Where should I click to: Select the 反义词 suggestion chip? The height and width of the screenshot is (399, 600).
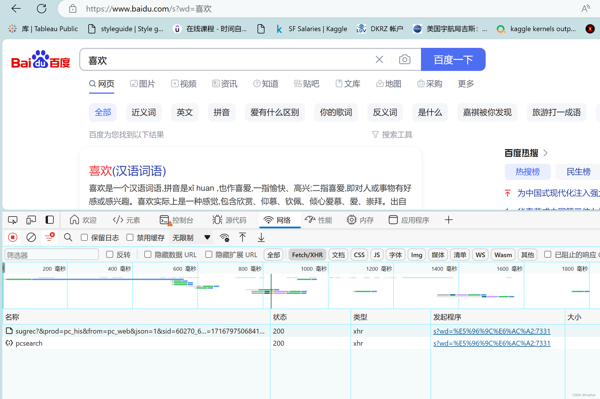[x=385, y=112]
